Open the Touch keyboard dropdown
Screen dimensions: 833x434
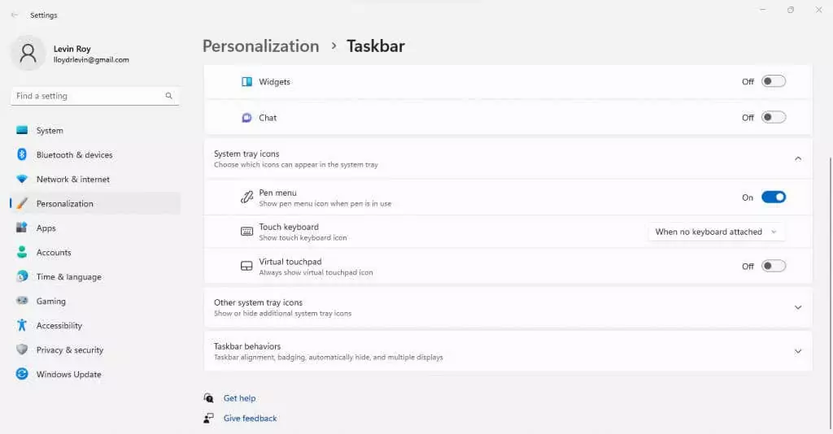(716, 232)
